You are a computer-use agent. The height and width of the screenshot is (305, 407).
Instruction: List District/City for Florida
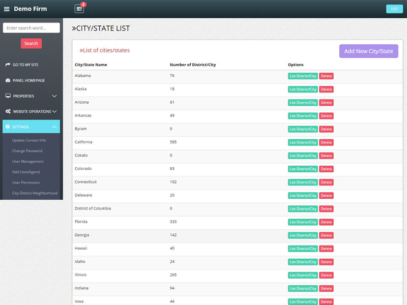pos(303,222)
